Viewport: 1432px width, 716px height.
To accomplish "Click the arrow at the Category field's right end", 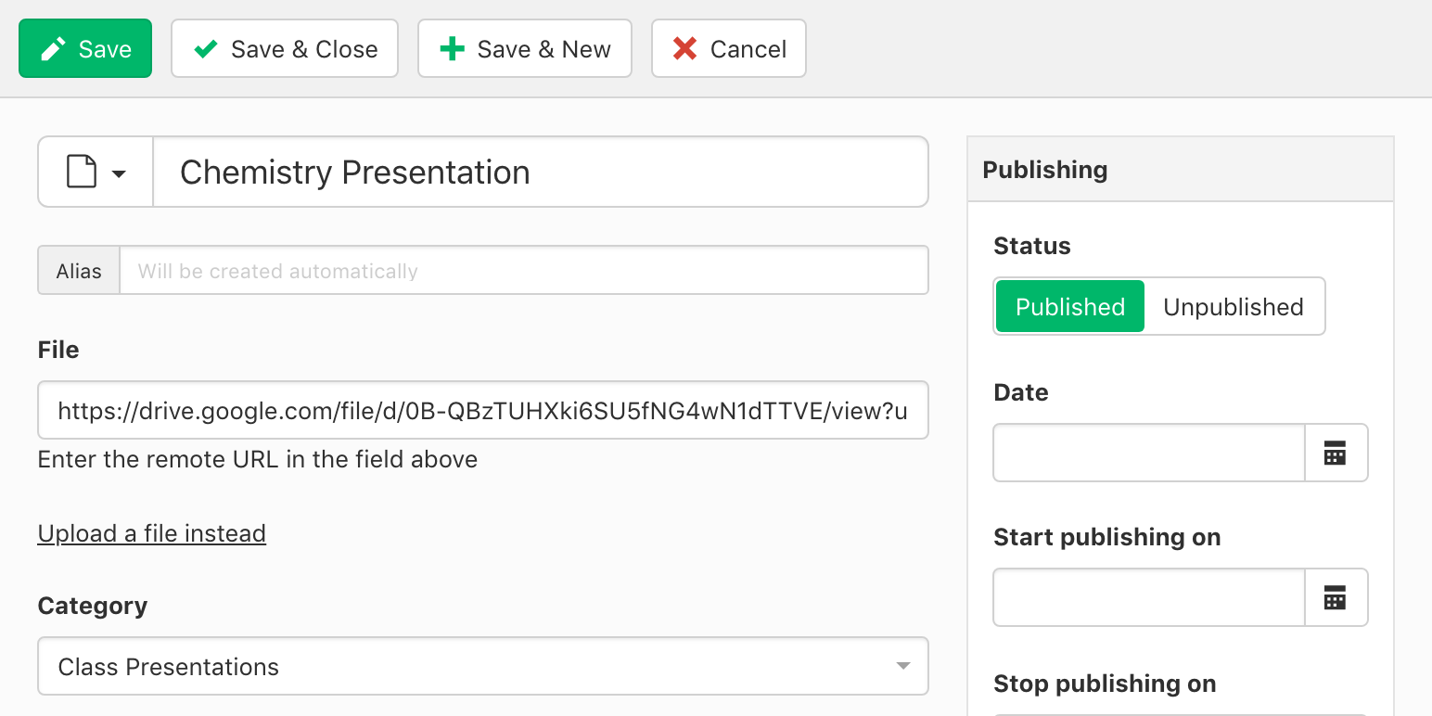I will 902,667.
